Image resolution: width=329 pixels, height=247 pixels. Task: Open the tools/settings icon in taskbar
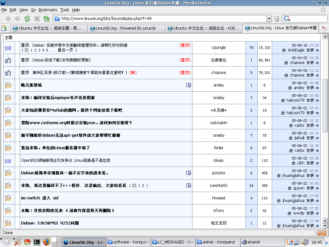pyautogui.click(x=17, y=242)
